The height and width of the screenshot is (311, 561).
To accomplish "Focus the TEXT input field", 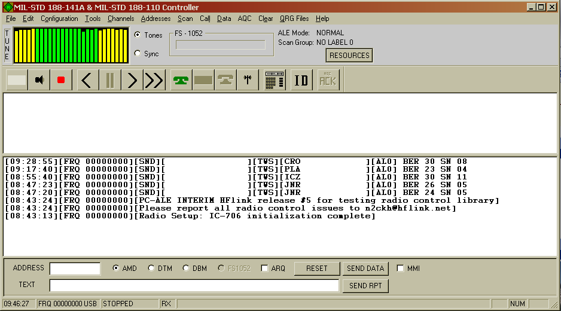I will 194,285.
